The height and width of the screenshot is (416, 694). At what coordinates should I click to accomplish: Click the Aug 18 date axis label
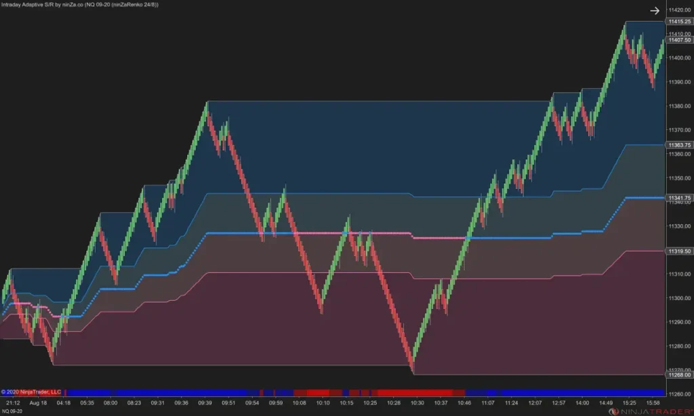(38, 402)
